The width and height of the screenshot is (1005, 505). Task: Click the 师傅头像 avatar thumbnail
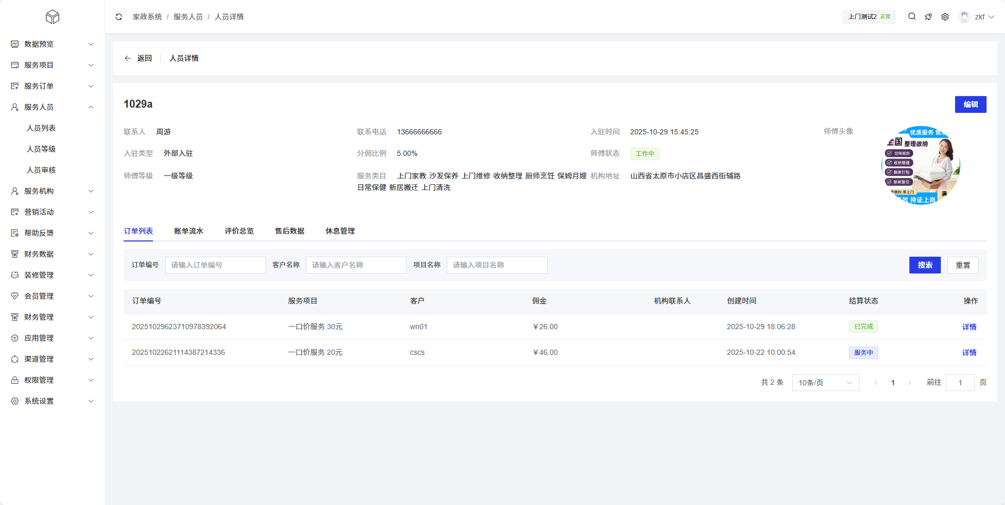click(x=920, y=165)
